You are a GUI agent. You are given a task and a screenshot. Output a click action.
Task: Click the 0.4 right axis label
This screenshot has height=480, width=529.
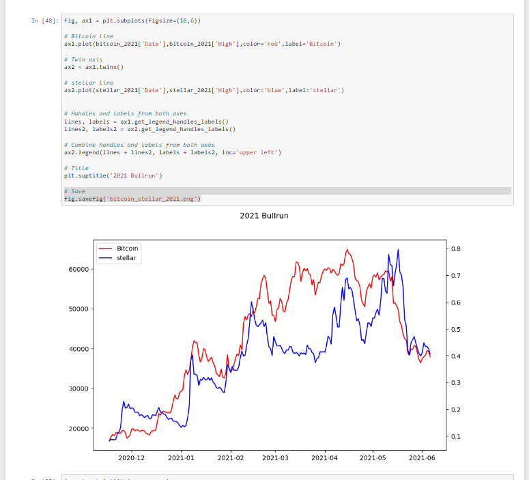click(x=456, y=356)
